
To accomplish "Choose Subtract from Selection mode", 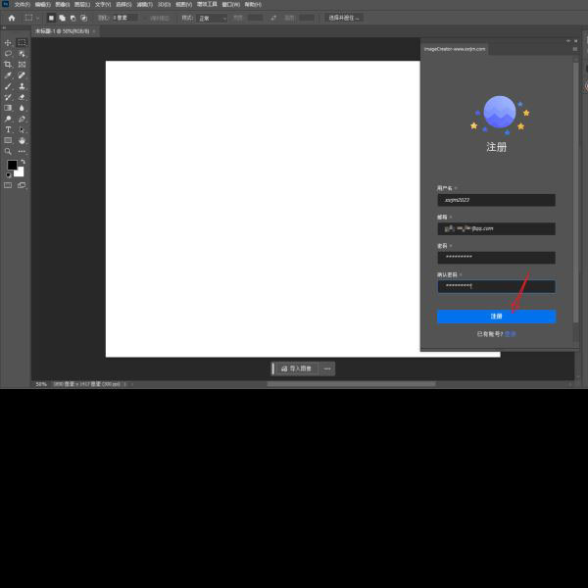I will pyautogui.click(x=73, y=18).
